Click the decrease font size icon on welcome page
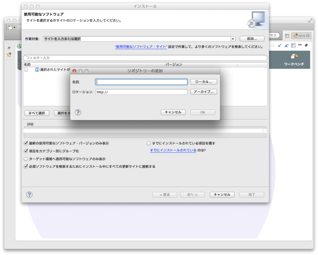 click(280, 45)
